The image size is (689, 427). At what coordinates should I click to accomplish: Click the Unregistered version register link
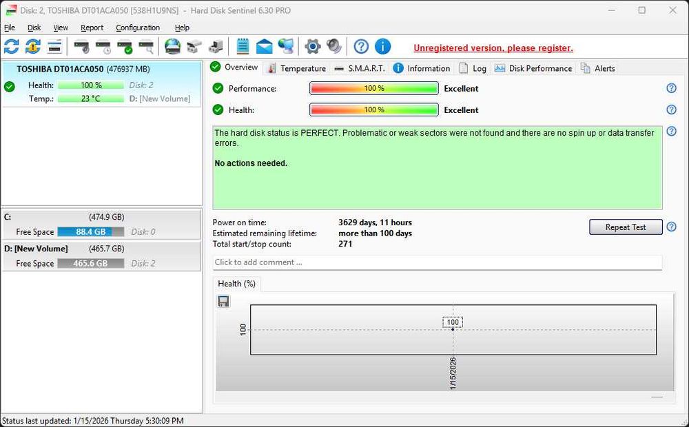point(493,48)
